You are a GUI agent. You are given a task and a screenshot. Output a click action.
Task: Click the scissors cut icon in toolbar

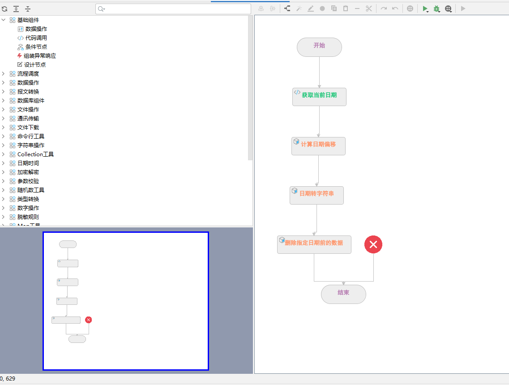(369, 9)
